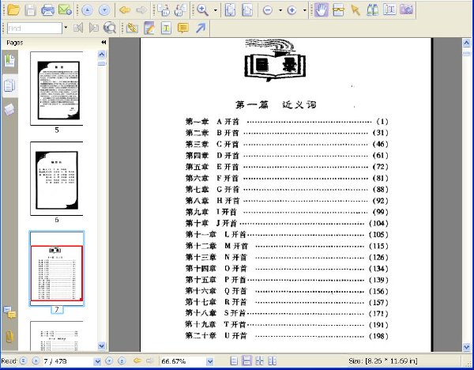Click the Email document icon
This screenshot has width=474, height=370.
pyautogui.click(x=65, y=10)
